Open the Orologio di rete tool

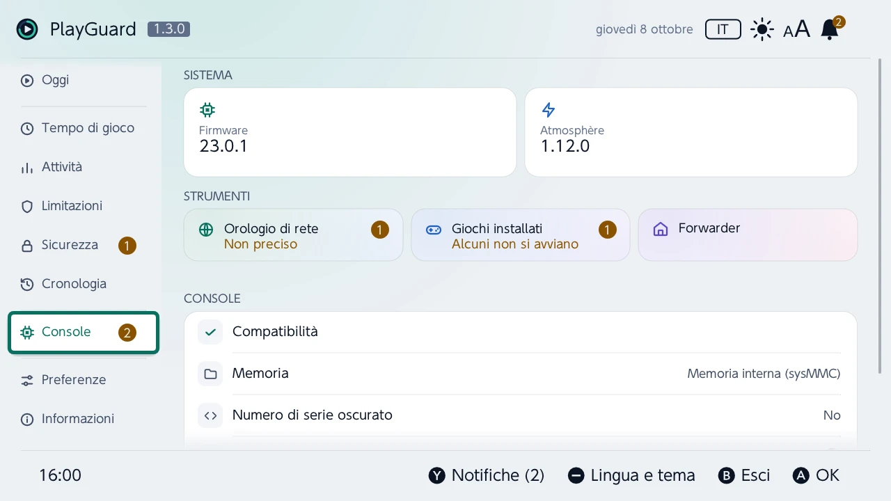293,235
